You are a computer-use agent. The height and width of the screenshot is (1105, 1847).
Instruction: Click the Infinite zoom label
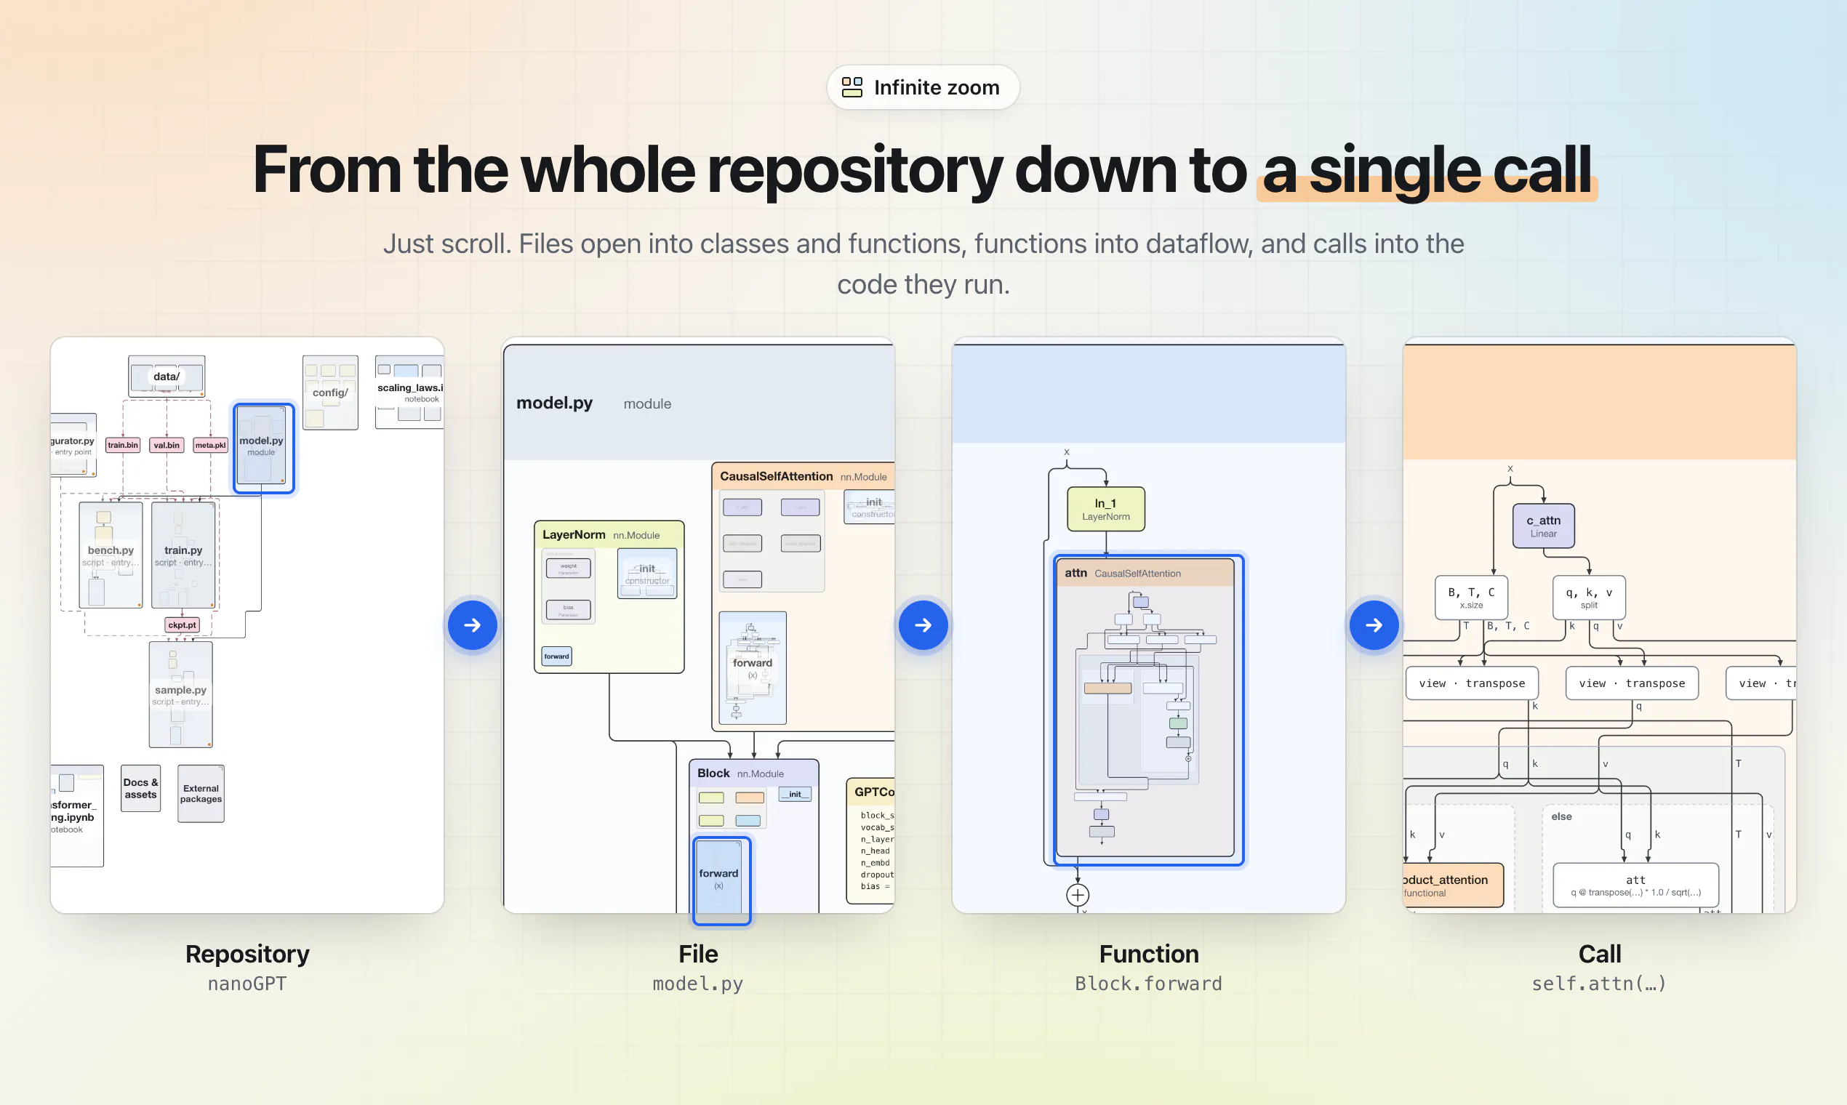[936, 87]
